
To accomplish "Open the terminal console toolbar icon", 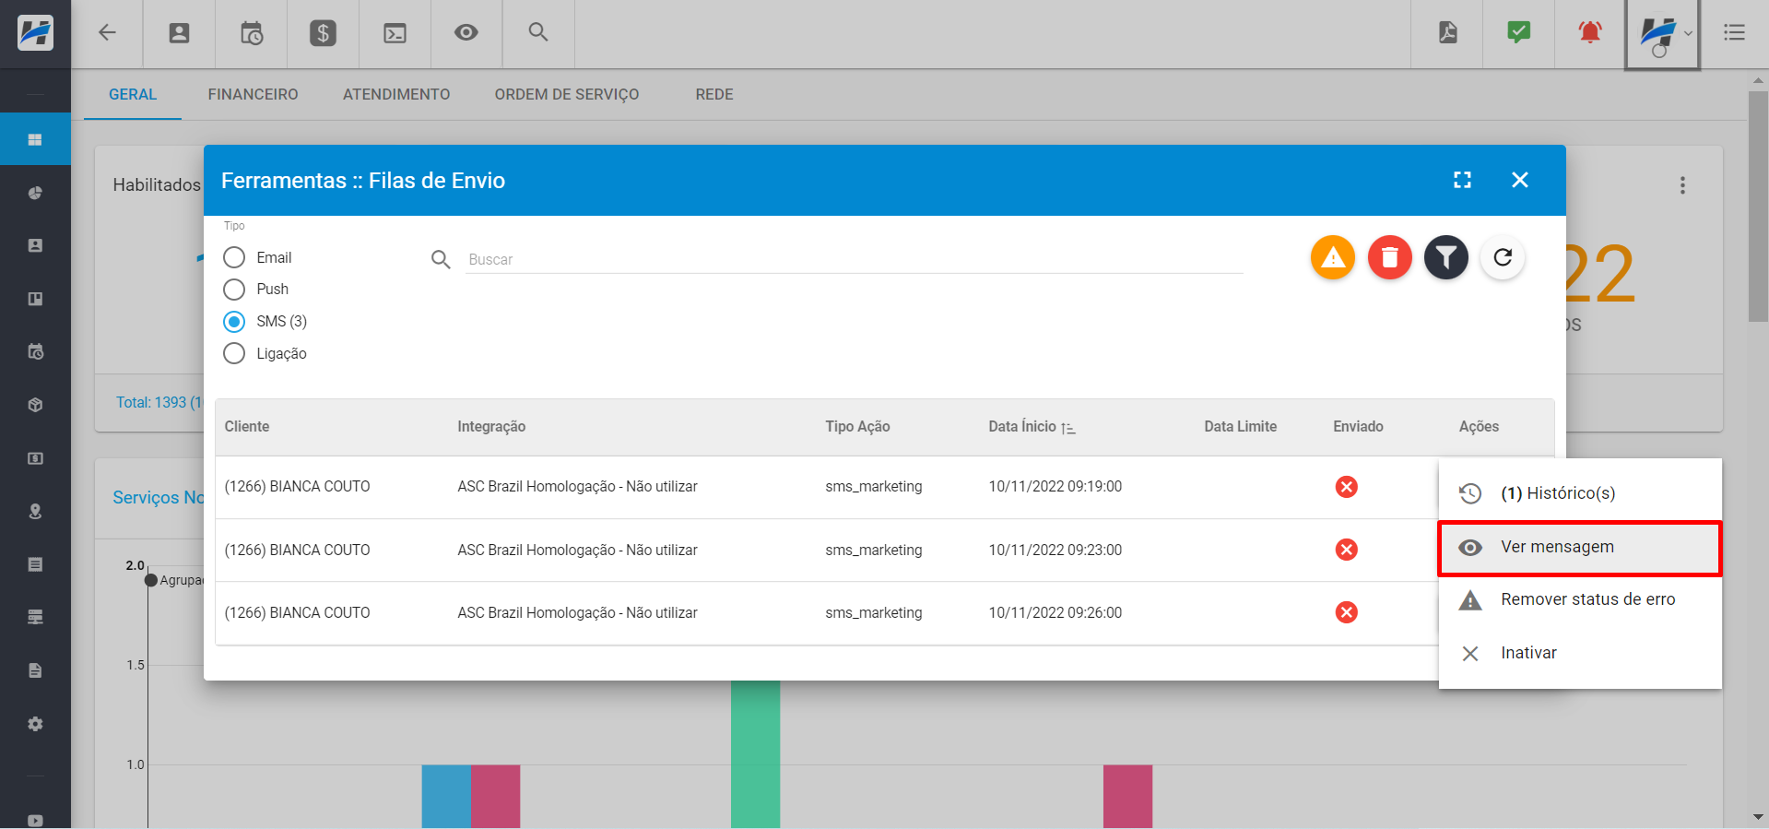I will point(395,33).
